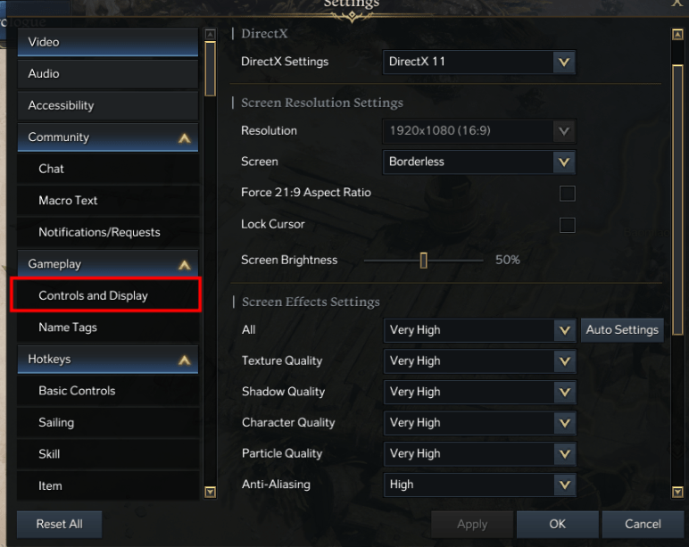Screen dimensions: 689x547
Task: Collapse the Hotkeys section chevron
Action: pyautogui.click(x=184, y=361)
